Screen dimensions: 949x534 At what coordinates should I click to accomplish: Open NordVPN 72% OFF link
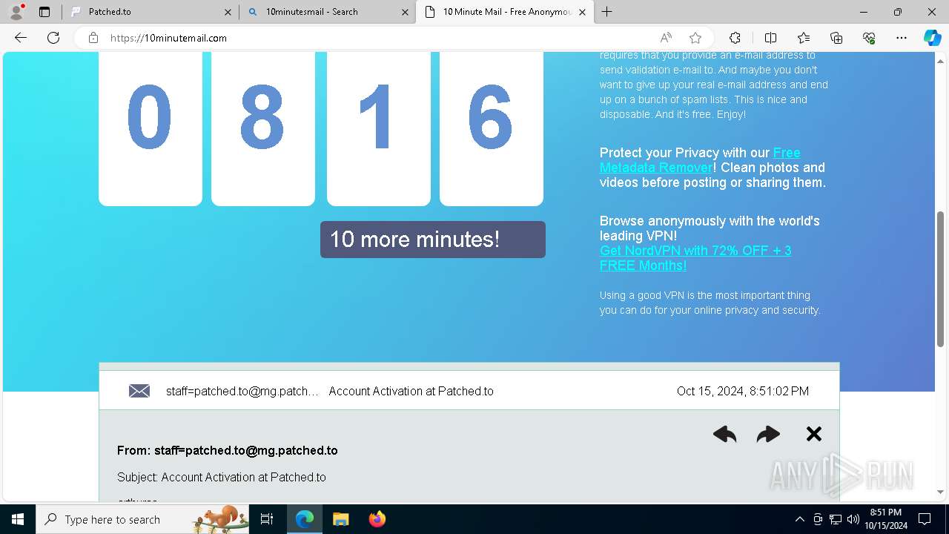point(695,258)
